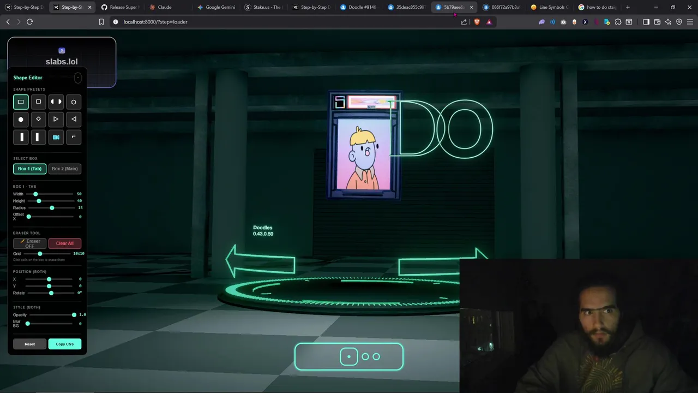Choose Box 1 (Tab)
Viewport: 698px width, 393px height.
[29, 169]
